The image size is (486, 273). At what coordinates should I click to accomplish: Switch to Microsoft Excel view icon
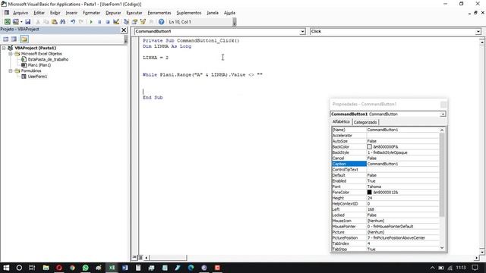point(7,22)
